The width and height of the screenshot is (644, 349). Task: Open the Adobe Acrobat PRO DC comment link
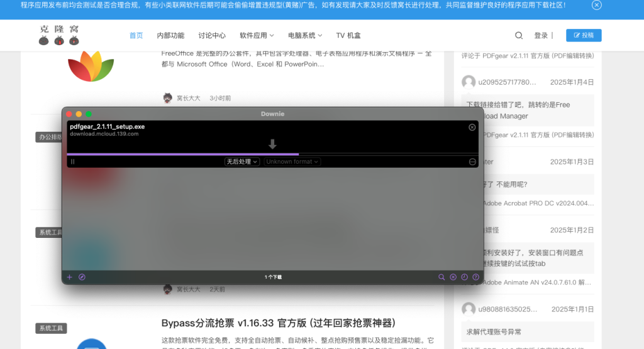pyautogui.click(x=538, y=203)
